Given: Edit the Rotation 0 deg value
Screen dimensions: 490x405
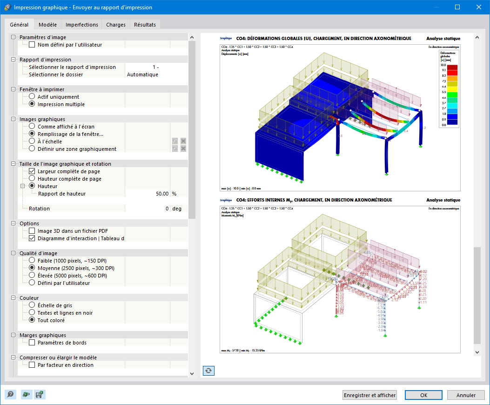Looking at the screenshot, I should (148, 208).
